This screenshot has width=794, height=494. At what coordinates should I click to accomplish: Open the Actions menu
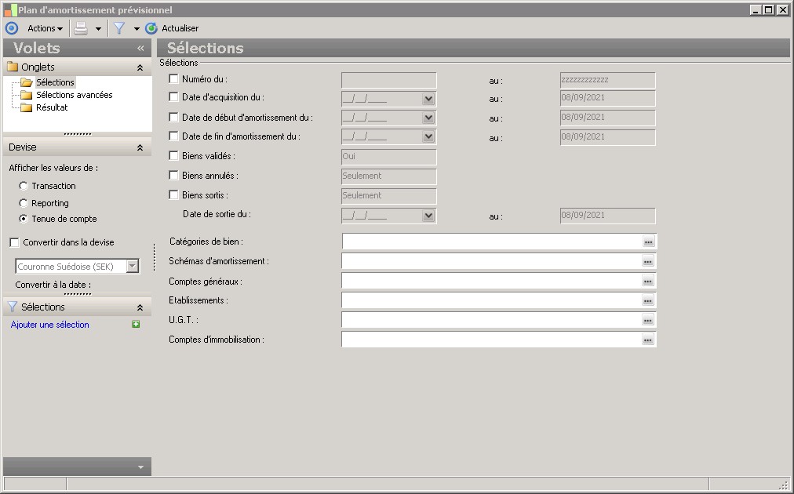(45, 28)
